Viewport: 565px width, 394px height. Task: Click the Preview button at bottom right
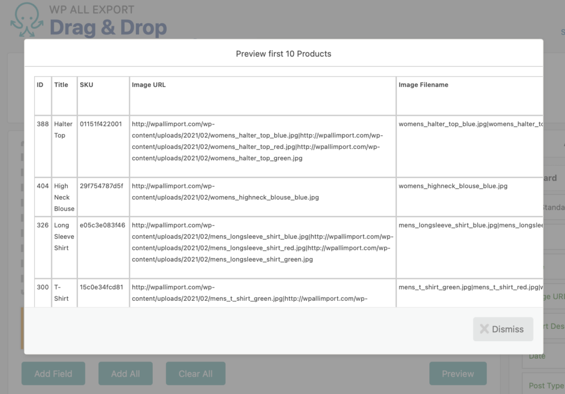coord(458,374)
